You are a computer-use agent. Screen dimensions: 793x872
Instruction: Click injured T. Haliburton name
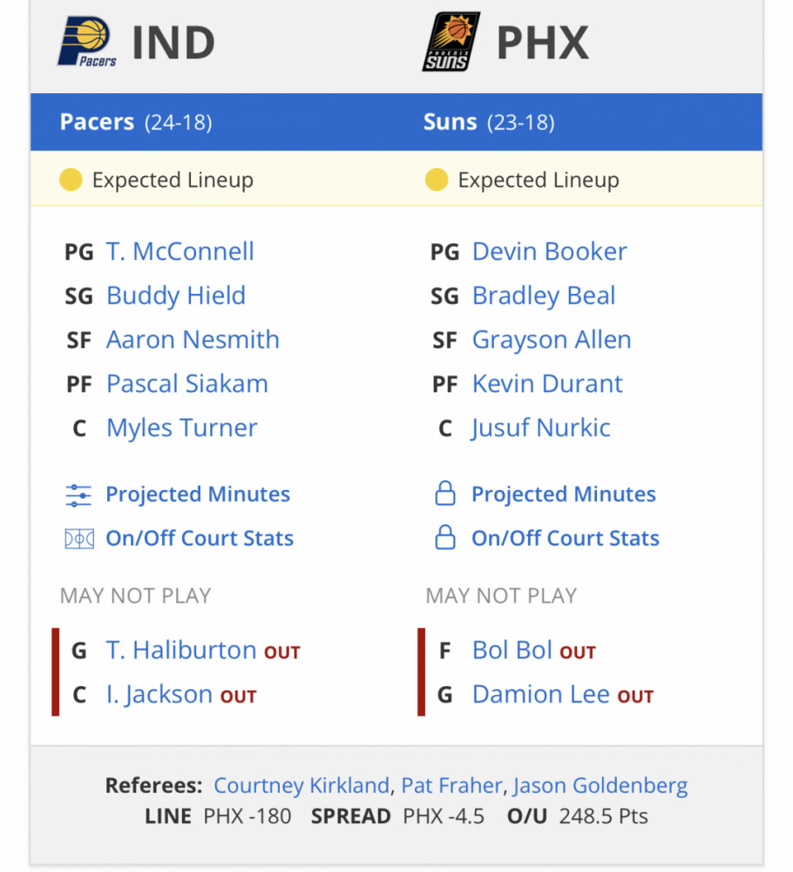point(181,651)
